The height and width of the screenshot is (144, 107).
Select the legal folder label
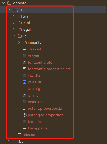coord(26,30)
